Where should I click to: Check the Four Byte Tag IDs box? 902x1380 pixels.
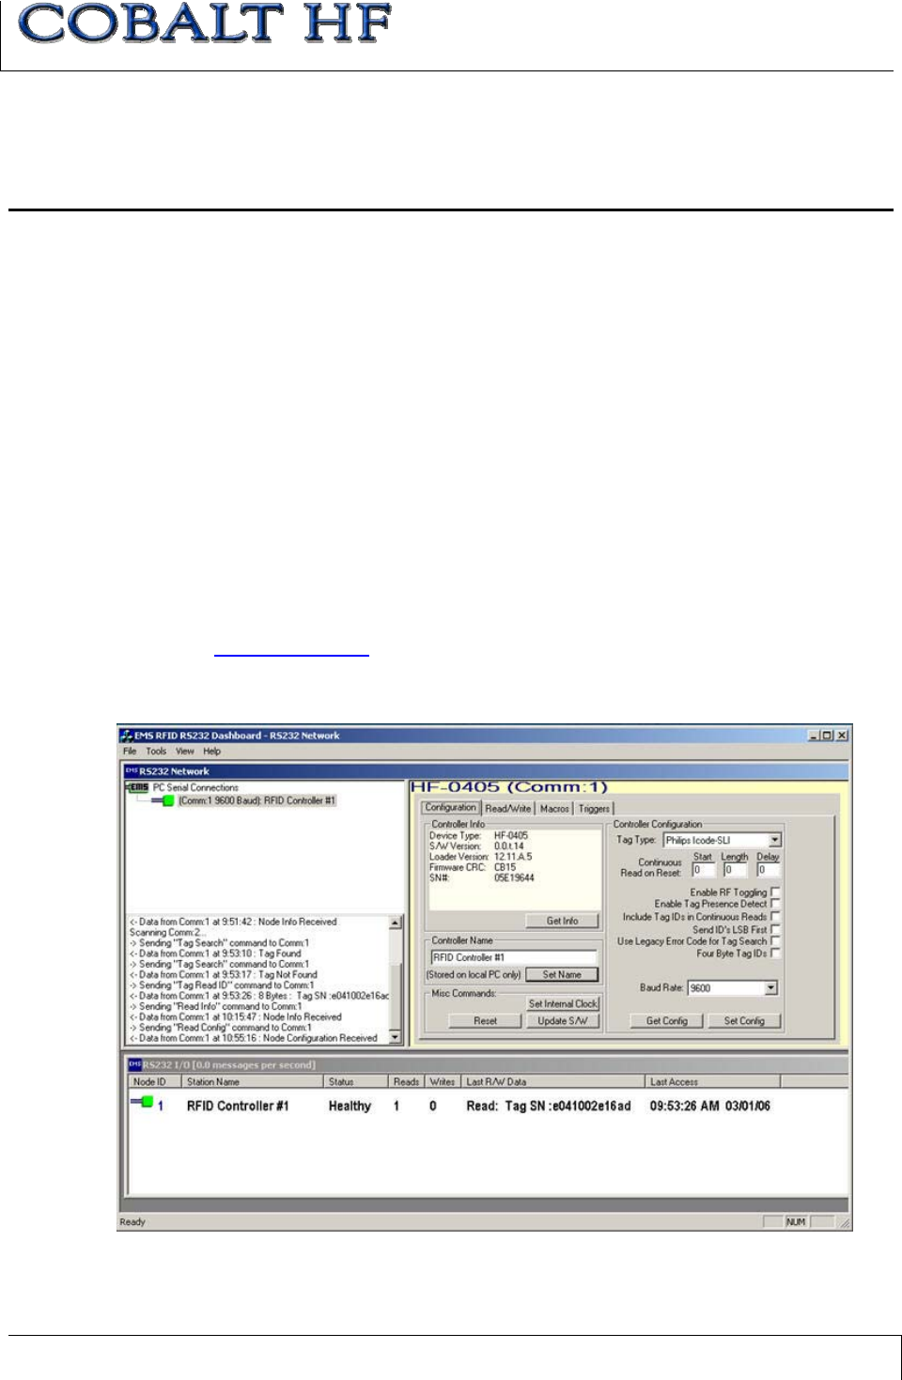pos(775,954)
